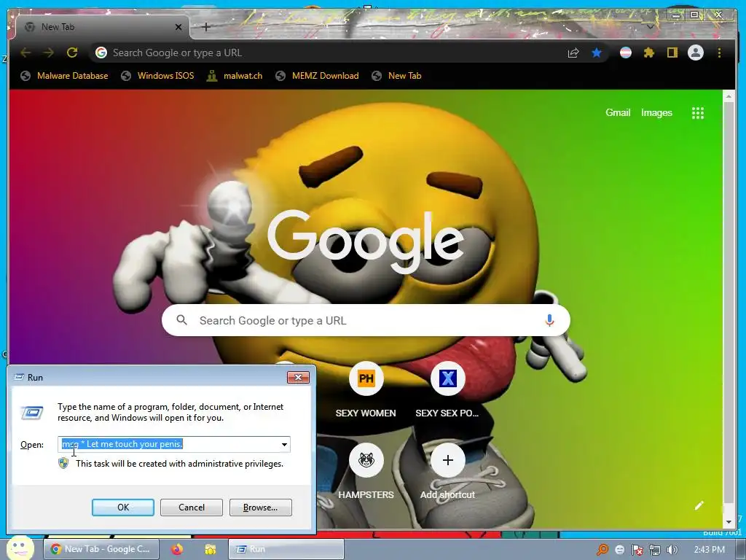Viewport: 746px width, 560px height.
Task: Open the HAMPSTERS shortcut tile
Action: (x=366, y=461)
